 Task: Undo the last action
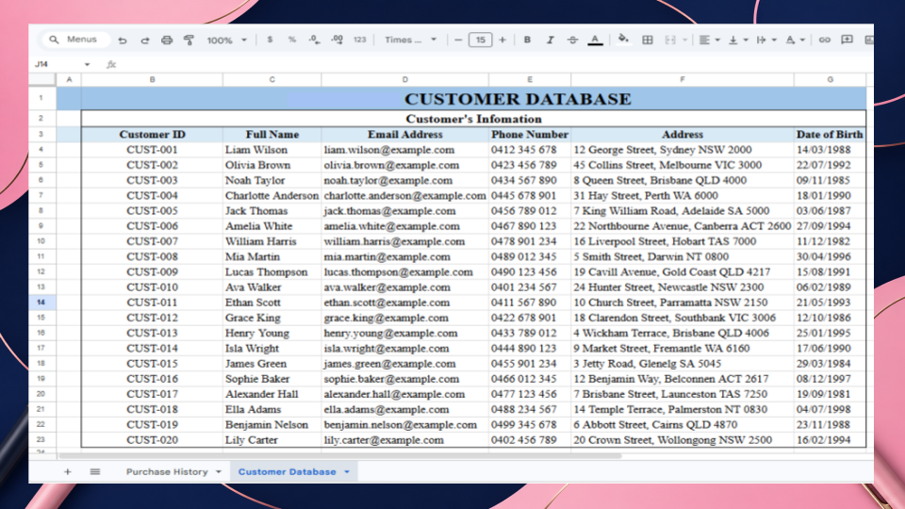point(123,40)
